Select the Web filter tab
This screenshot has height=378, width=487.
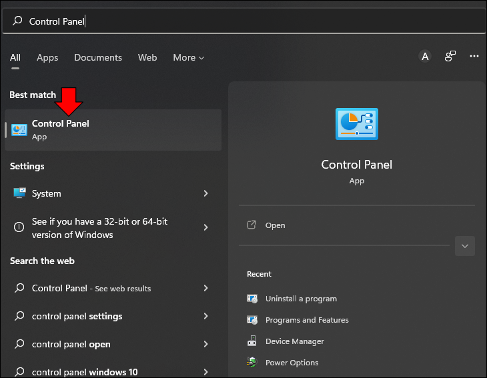pyautogui.click(x=147, y=58)
